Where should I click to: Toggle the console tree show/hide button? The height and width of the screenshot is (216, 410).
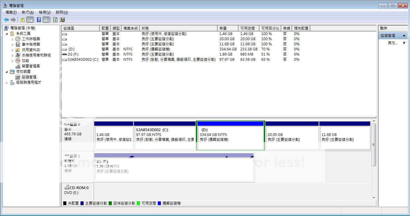coord(30,20)
